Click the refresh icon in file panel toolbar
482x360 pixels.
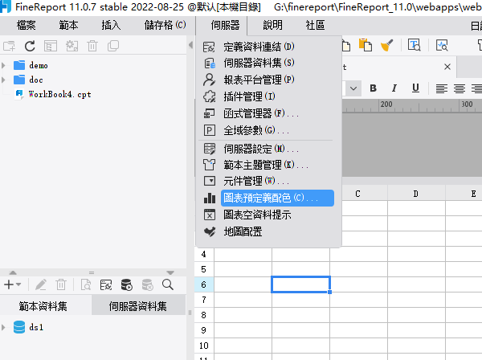(30, 46)
